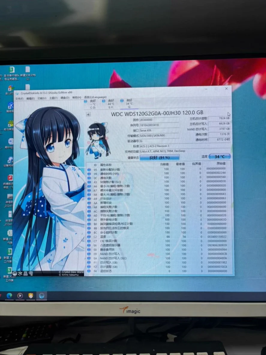Image resolution: width=266 pixels, height=355 pixels.
Task: Click status orb for row E8 剩余备用块
Action: point(89,250)
